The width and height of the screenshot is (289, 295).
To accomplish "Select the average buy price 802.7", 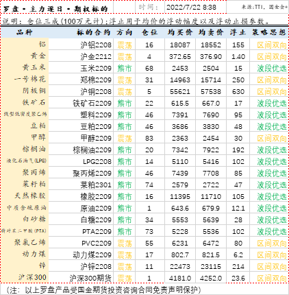I will tap(180, 255).
